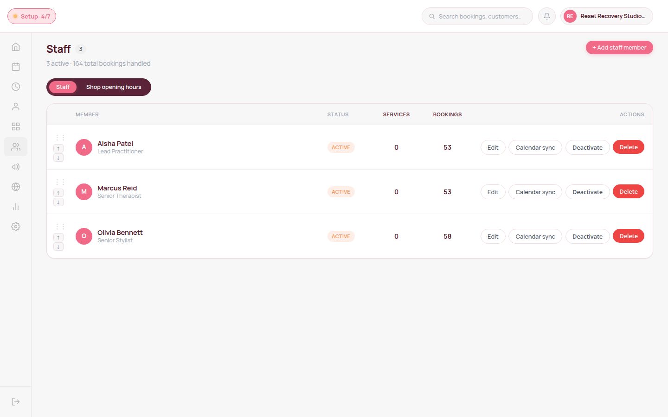Viewport: 668px width, 417px height.
Task: Delete Aisha Patel
Action: tap(629, 147)
